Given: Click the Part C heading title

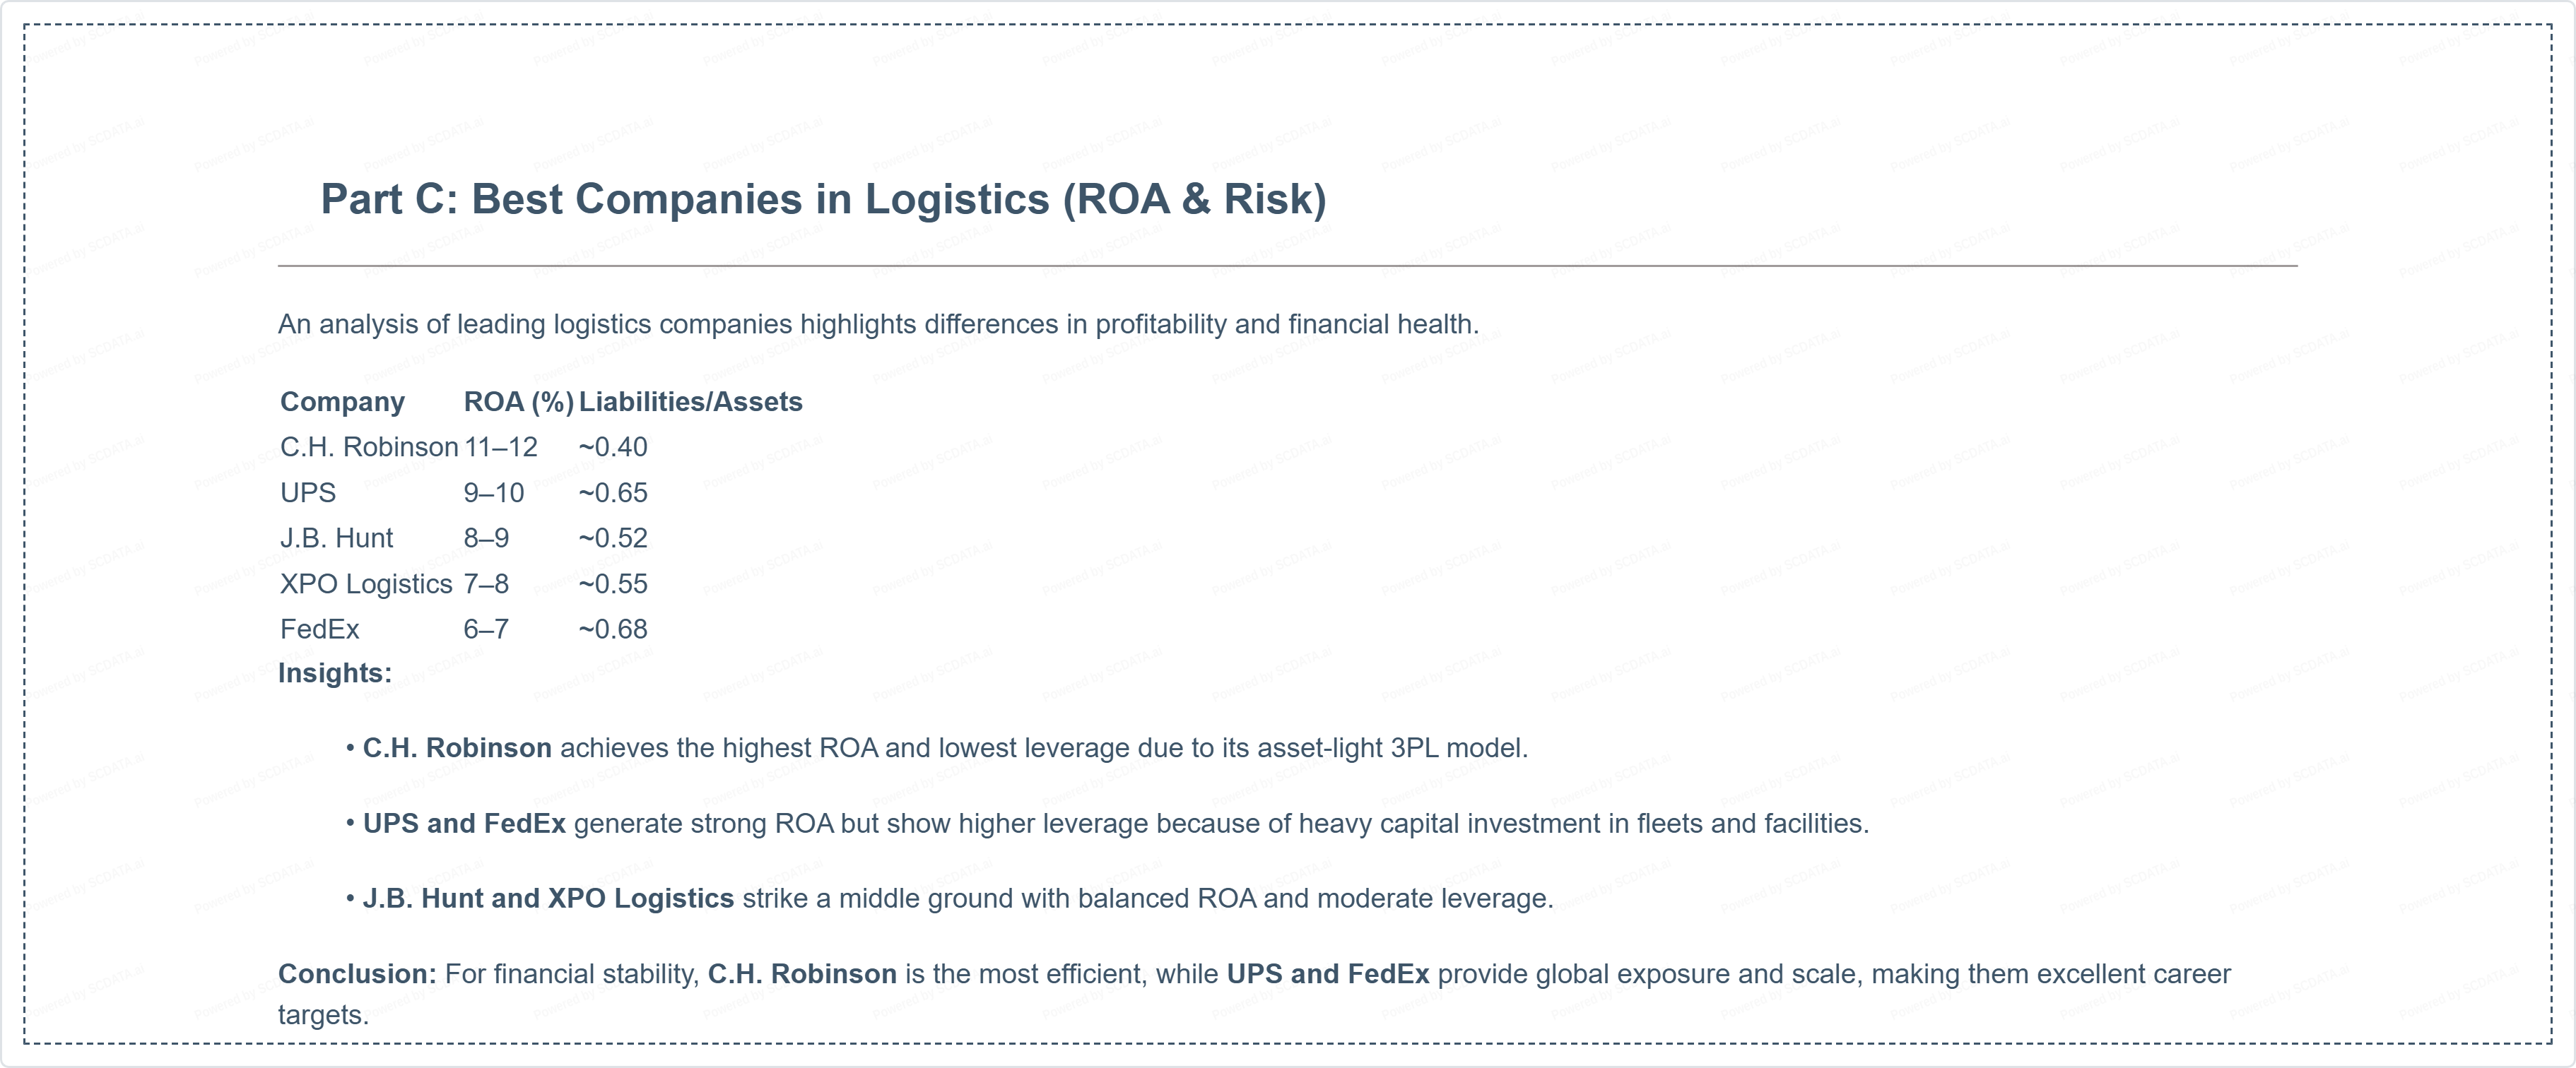Looking at the screenshot, I should click(x=822, y=198).
